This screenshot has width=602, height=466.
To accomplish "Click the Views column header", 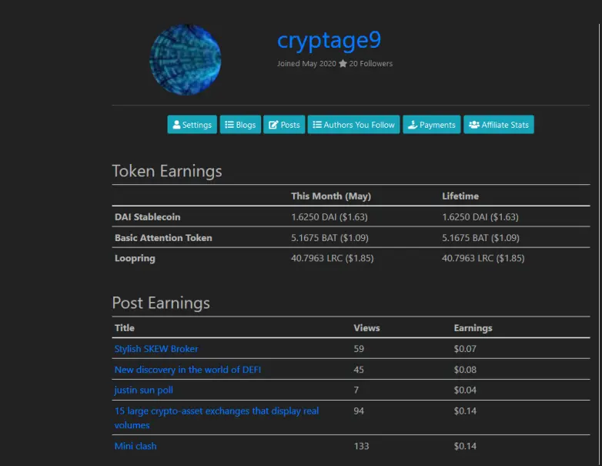I will (x=366, y=327).
